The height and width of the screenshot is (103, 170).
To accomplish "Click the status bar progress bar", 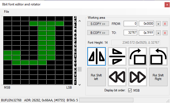I will [106, 100].
